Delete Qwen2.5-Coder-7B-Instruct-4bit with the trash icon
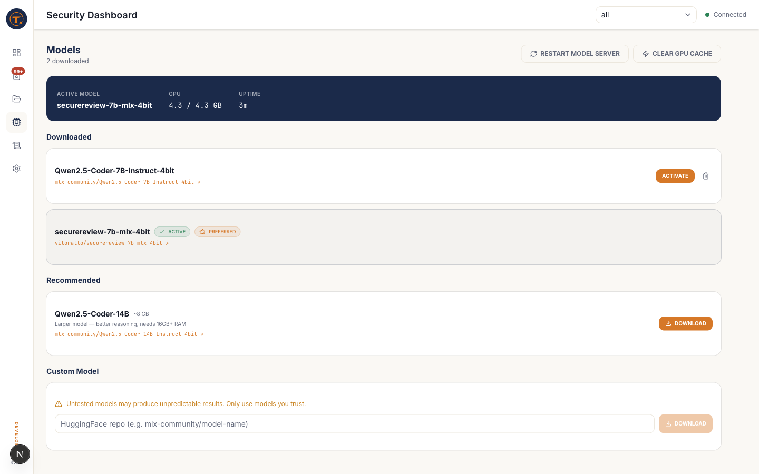Viewport: 759px width, 474px height. click(706, 176)
